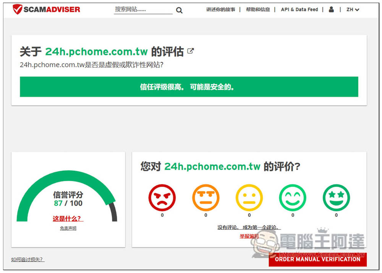Click the 举报骗局 report link

[x=249, y=236]
